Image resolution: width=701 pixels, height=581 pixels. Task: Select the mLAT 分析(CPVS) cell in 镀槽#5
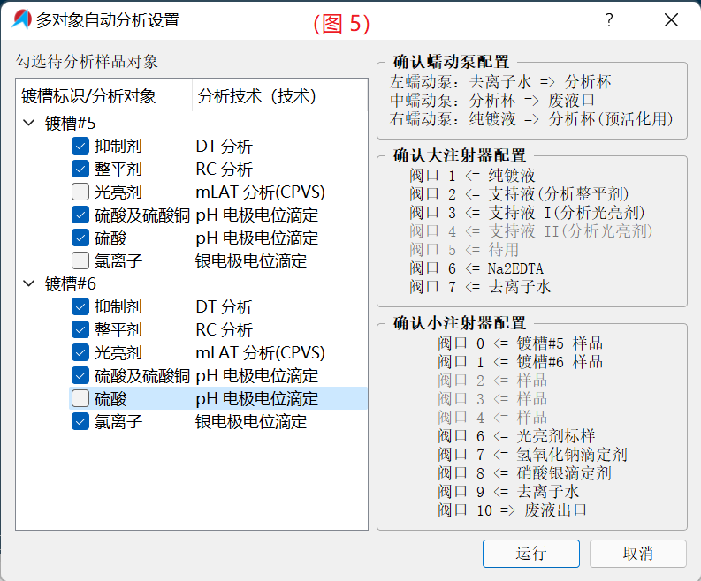click(260, 192)
